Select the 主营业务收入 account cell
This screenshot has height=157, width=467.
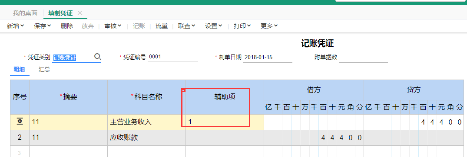coord(146,122)
